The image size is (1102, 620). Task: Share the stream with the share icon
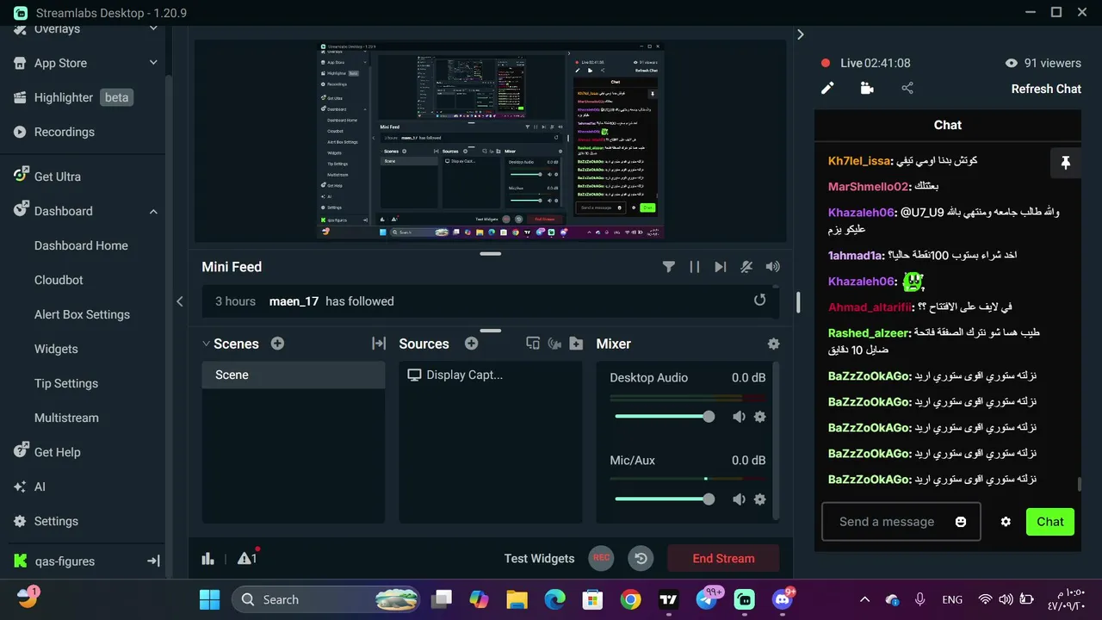pos(907,88)
